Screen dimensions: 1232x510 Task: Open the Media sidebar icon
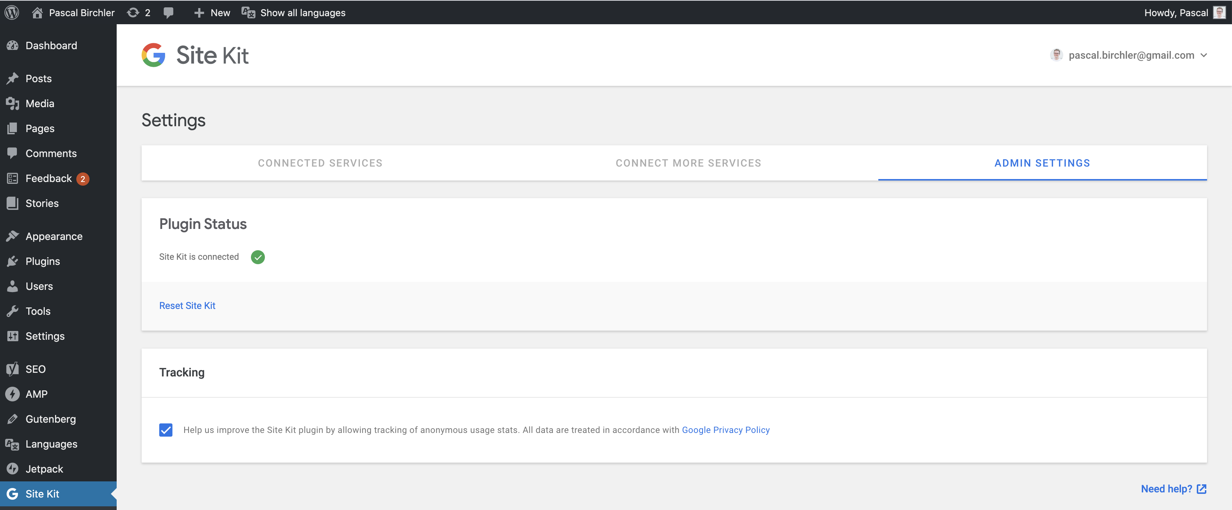tap(12, 103)
